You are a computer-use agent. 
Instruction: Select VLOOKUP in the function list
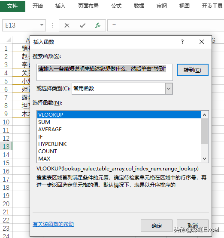[x=119, y=115]
